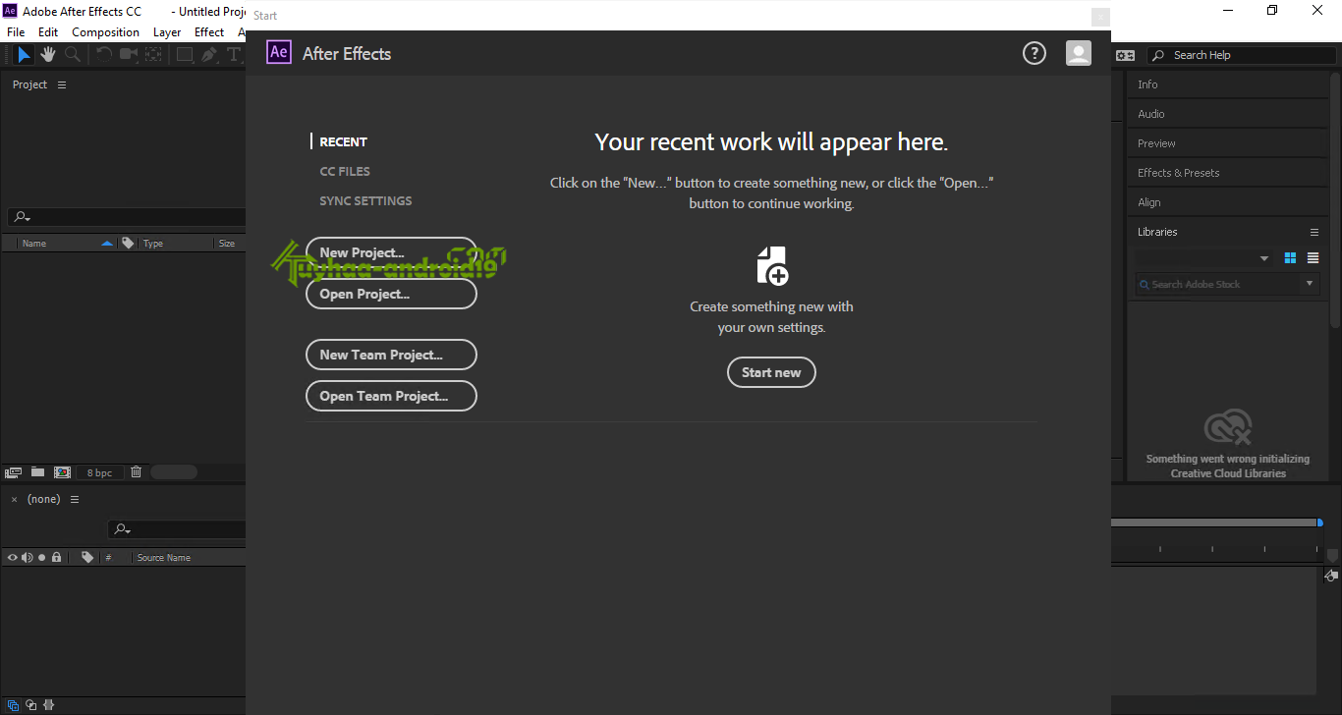Select the Pen tool
1342x715 pixels.
pyautogui.click(x=209, y=55)
